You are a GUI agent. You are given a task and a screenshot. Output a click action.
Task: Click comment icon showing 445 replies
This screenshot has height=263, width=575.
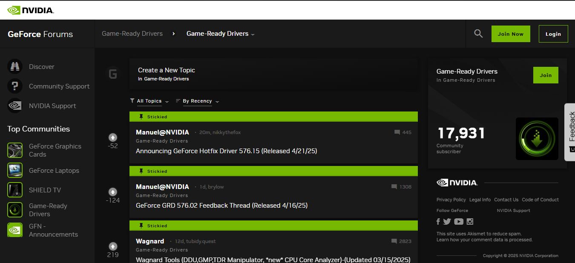[397, 132]
